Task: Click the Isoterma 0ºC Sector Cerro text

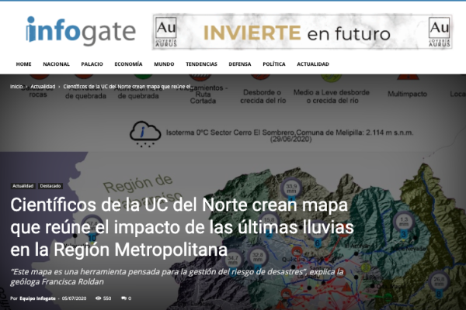Action: click(290, 136)
